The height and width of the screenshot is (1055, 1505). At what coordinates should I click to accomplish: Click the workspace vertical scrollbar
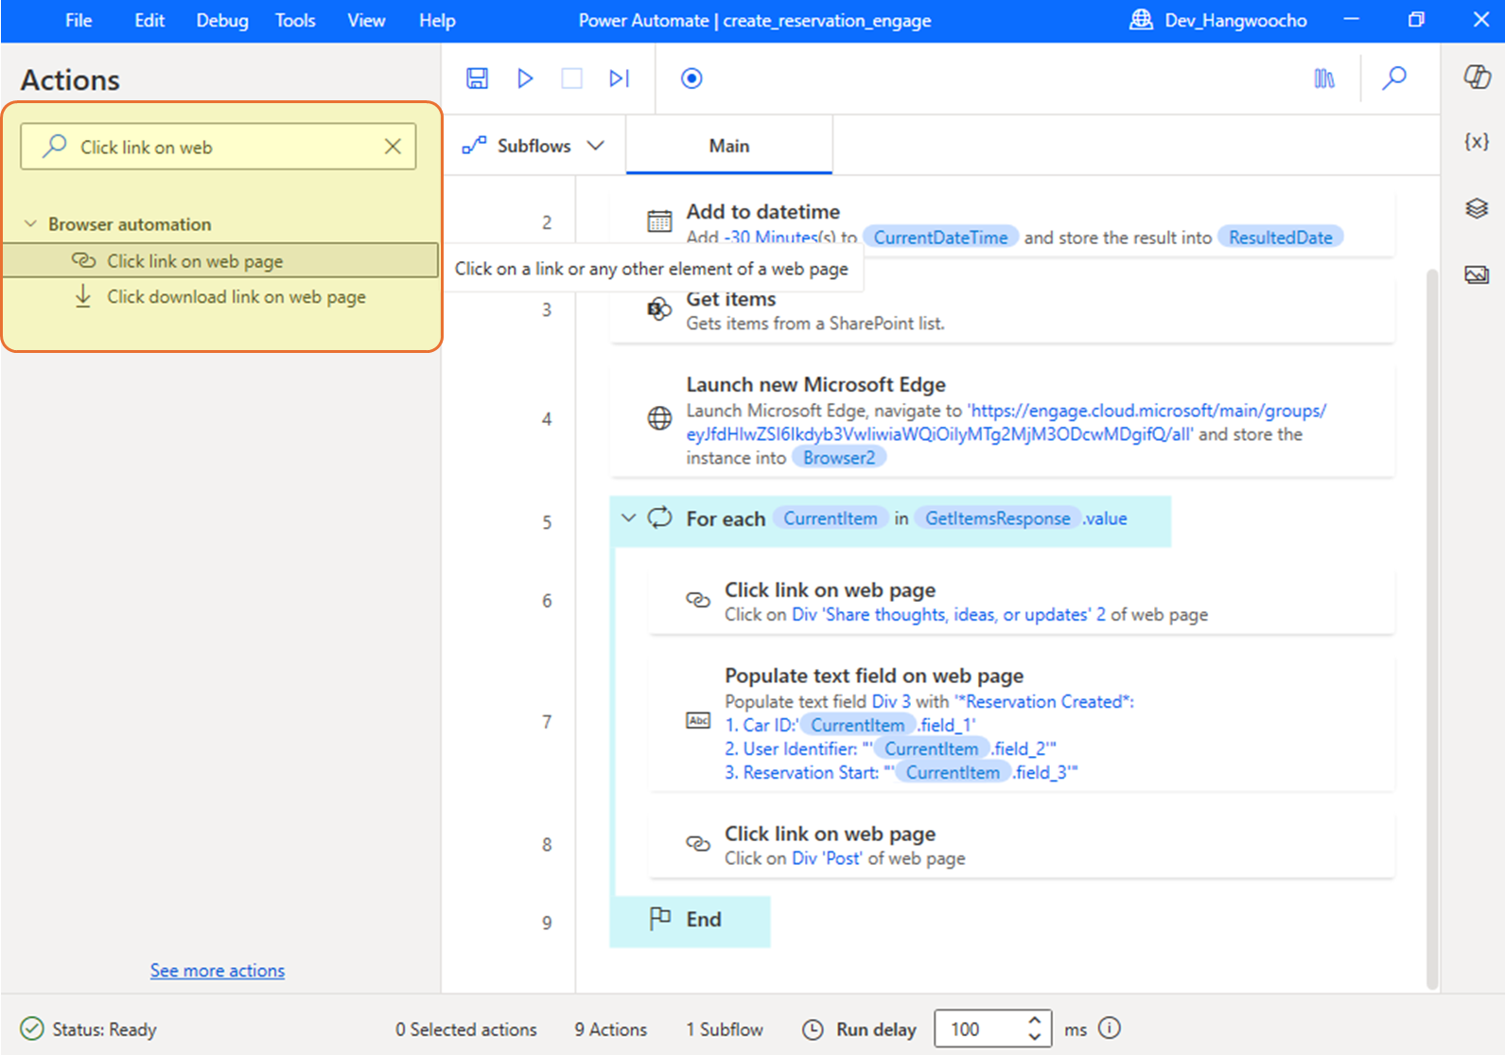[x=1432, y=629]
